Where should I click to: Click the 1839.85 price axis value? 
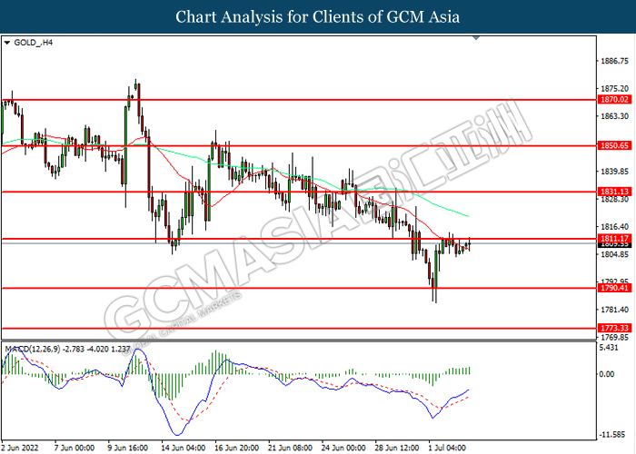coord(614,172)
